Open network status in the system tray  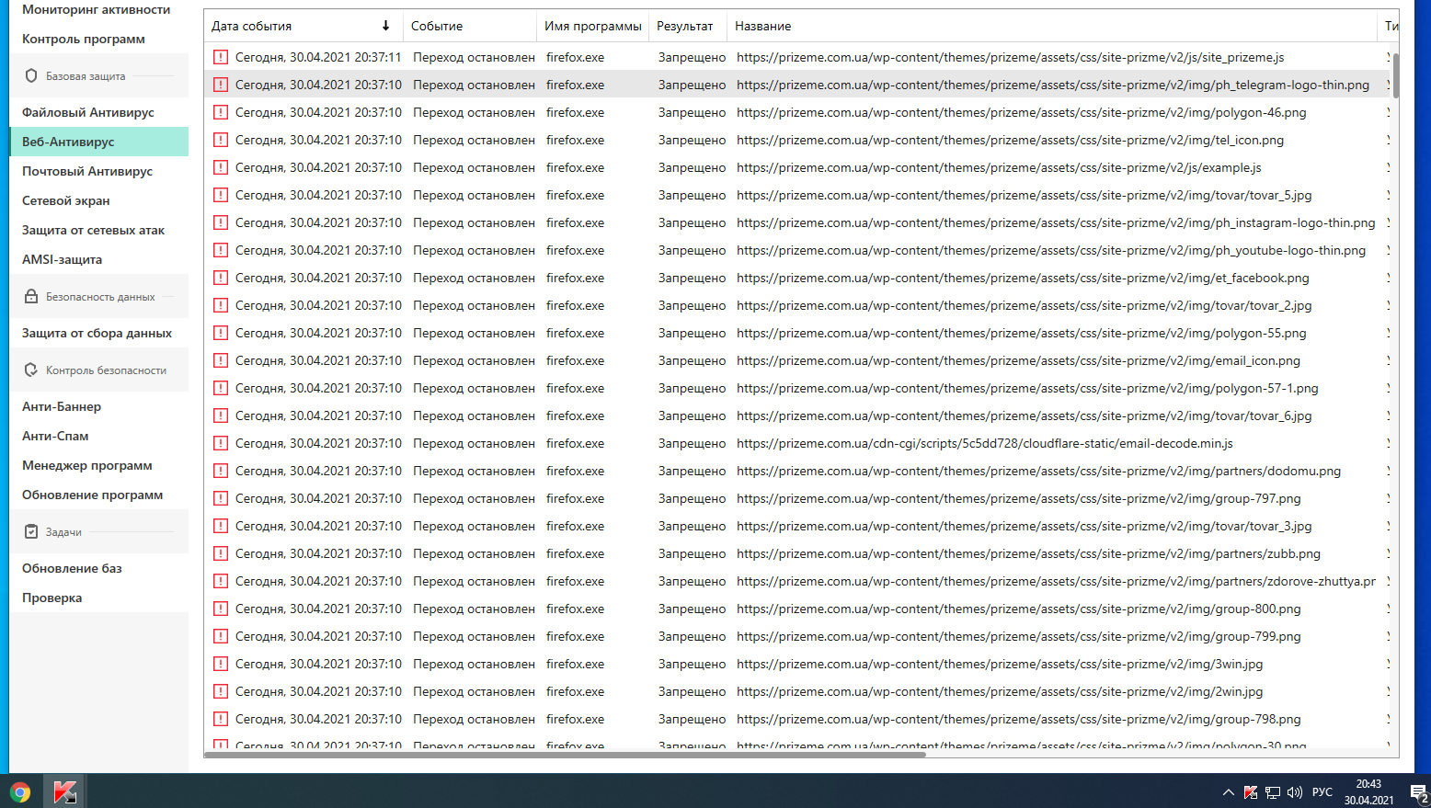pos(1273,792)
